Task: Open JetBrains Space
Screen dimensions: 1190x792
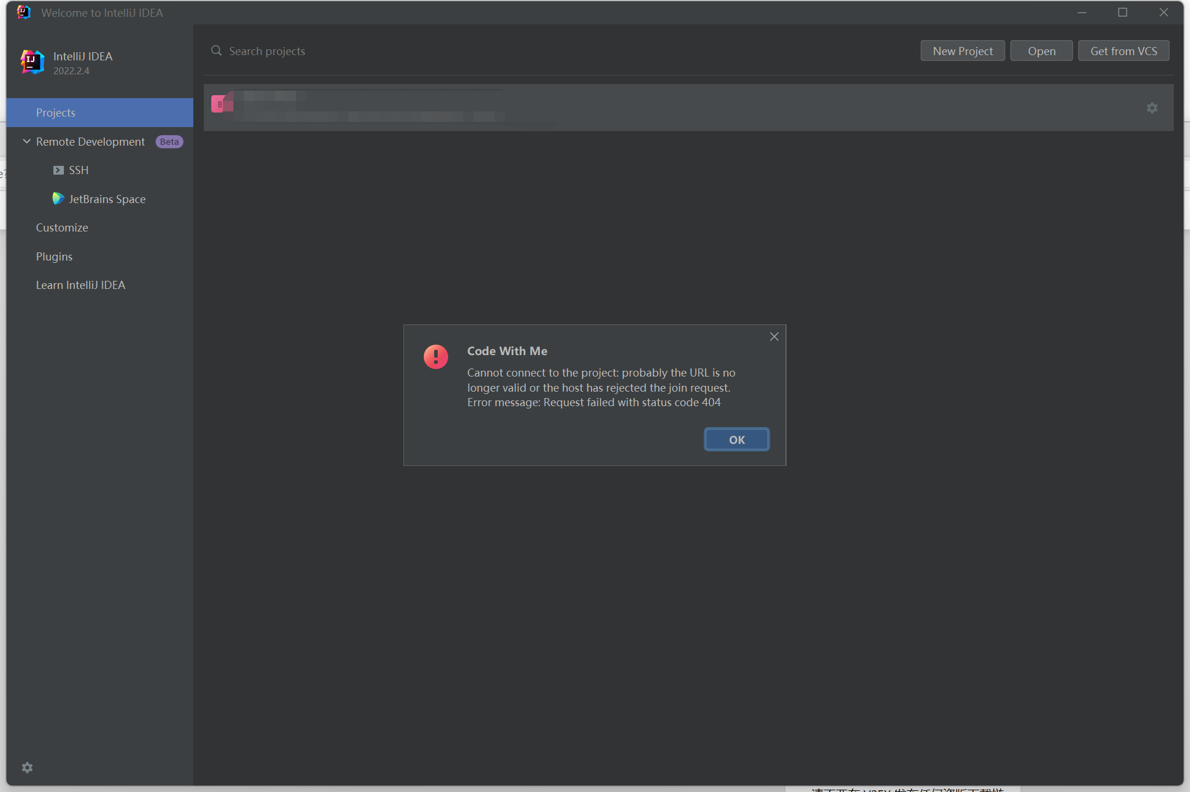Action: [x=107, y=199]
